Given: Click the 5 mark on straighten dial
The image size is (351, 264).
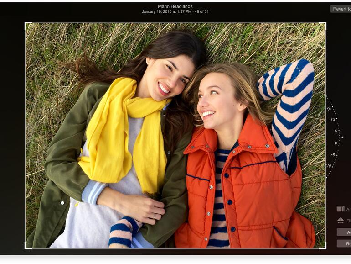Looking at the screenshot, I should pos(336,131).
